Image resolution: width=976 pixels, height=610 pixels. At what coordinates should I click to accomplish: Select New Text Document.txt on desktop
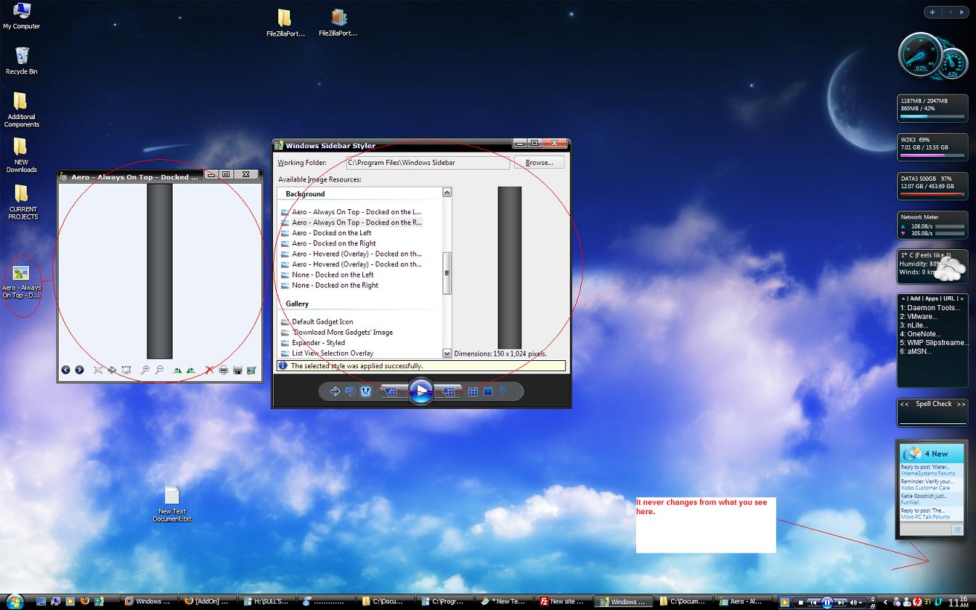[x=172, y=504]
